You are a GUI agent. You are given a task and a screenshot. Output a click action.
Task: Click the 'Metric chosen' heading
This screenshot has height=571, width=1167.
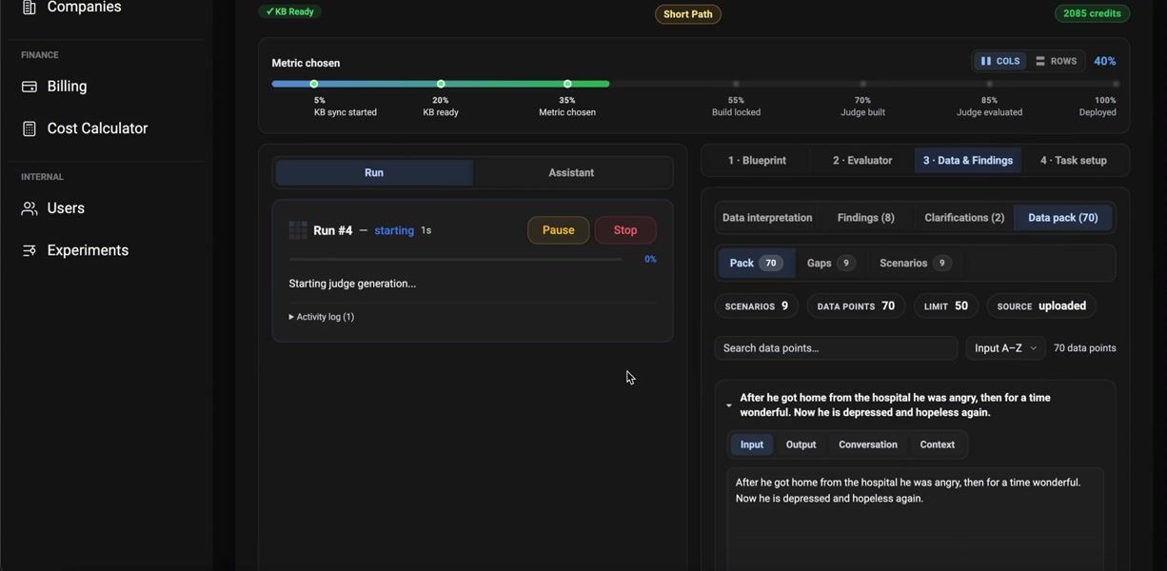(x=306, y=63)
